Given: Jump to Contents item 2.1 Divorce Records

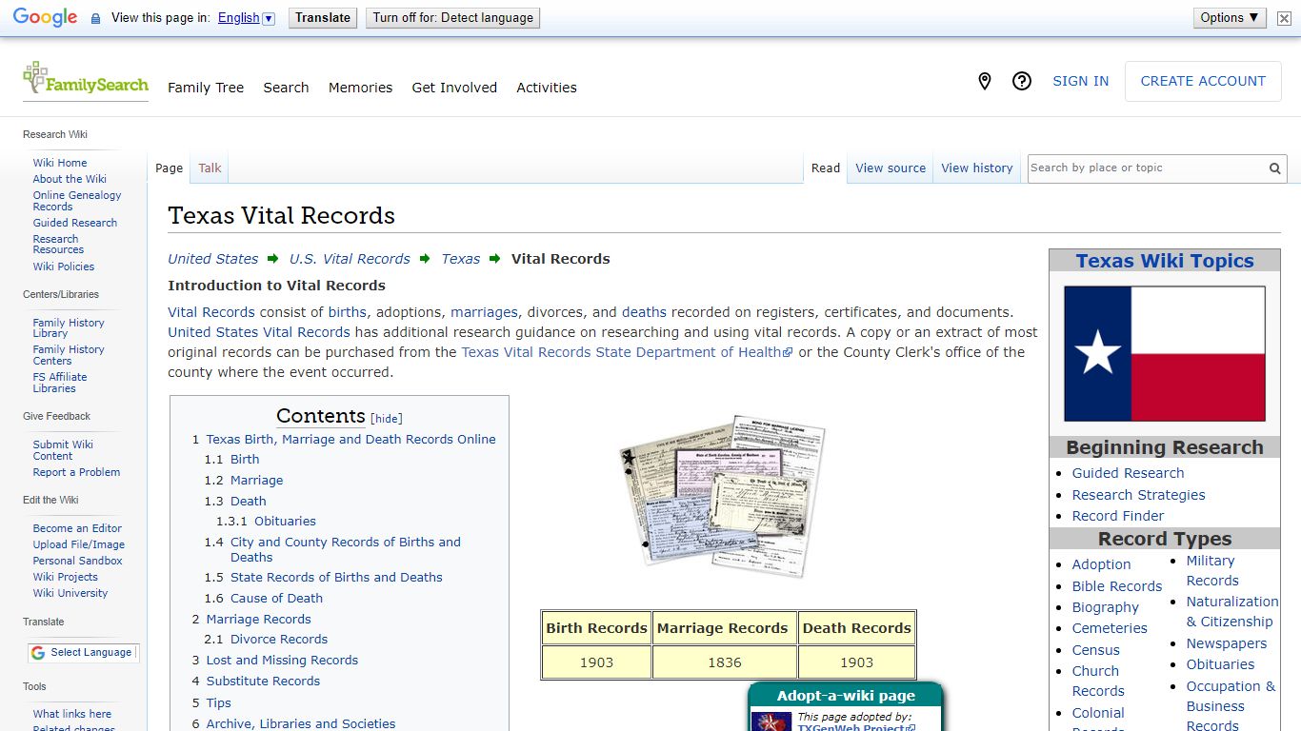Looking at the screenshot, I should pyautogui.click(x=279, y=640).
